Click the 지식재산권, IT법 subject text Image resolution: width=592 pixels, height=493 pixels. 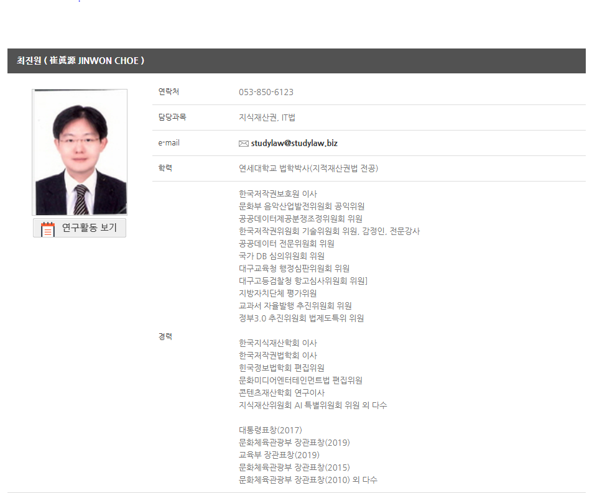click(x=267, y=117)
